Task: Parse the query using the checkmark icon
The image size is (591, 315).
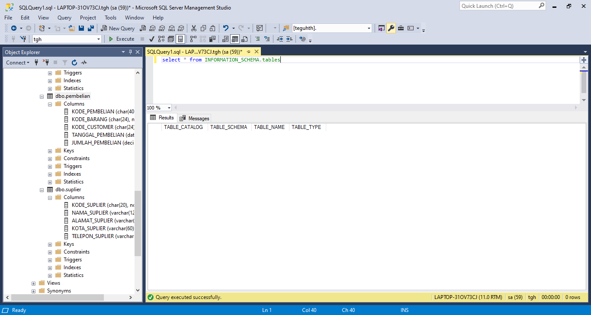Action: 151,39
